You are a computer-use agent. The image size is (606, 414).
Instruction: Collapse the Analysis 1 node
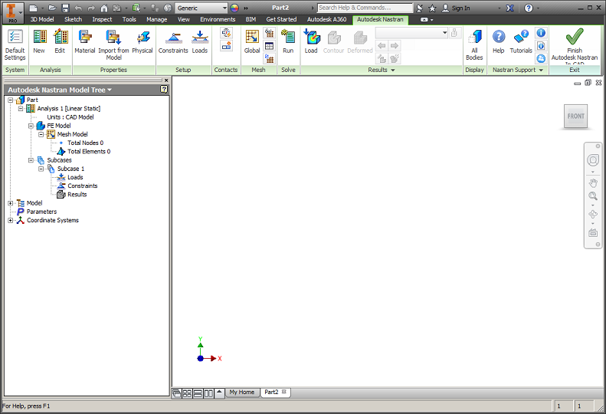click(21, 108)
